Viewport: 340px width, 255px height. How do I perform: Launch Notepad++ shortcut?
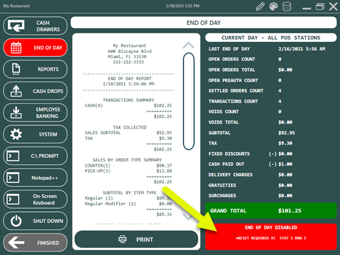pos(35,178)
